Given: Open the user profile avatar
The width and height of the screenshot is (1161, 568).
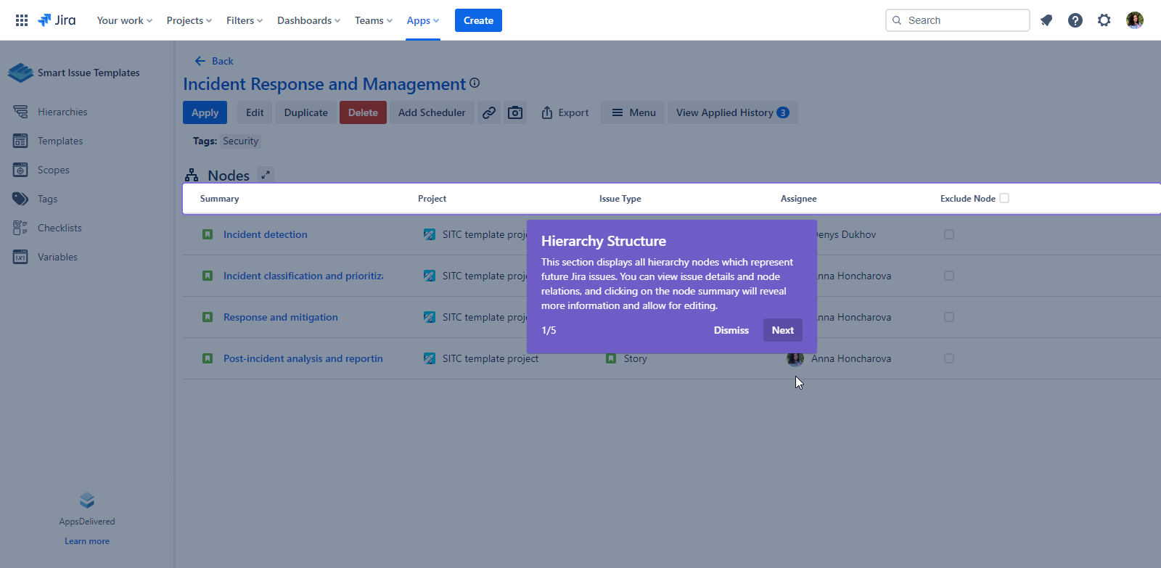Looking at the screenshot, I should tap(1135, 20).
